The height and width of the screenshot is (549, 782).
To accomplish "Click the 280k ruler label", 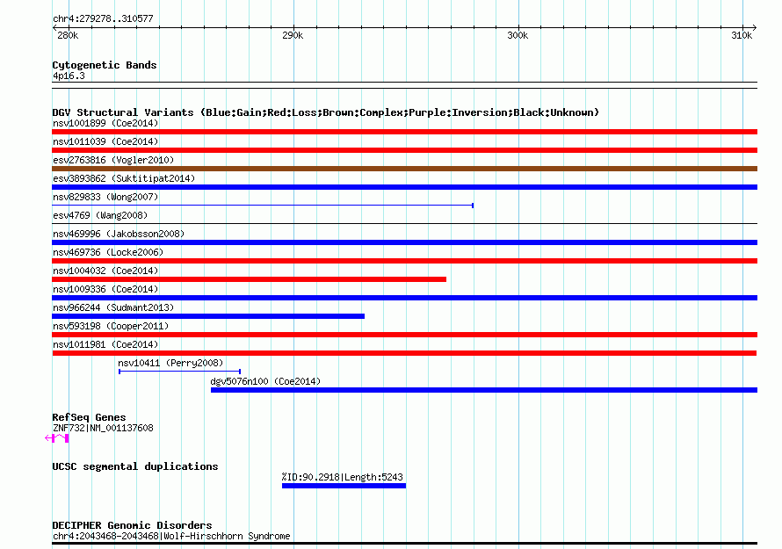I will [68, 35].
